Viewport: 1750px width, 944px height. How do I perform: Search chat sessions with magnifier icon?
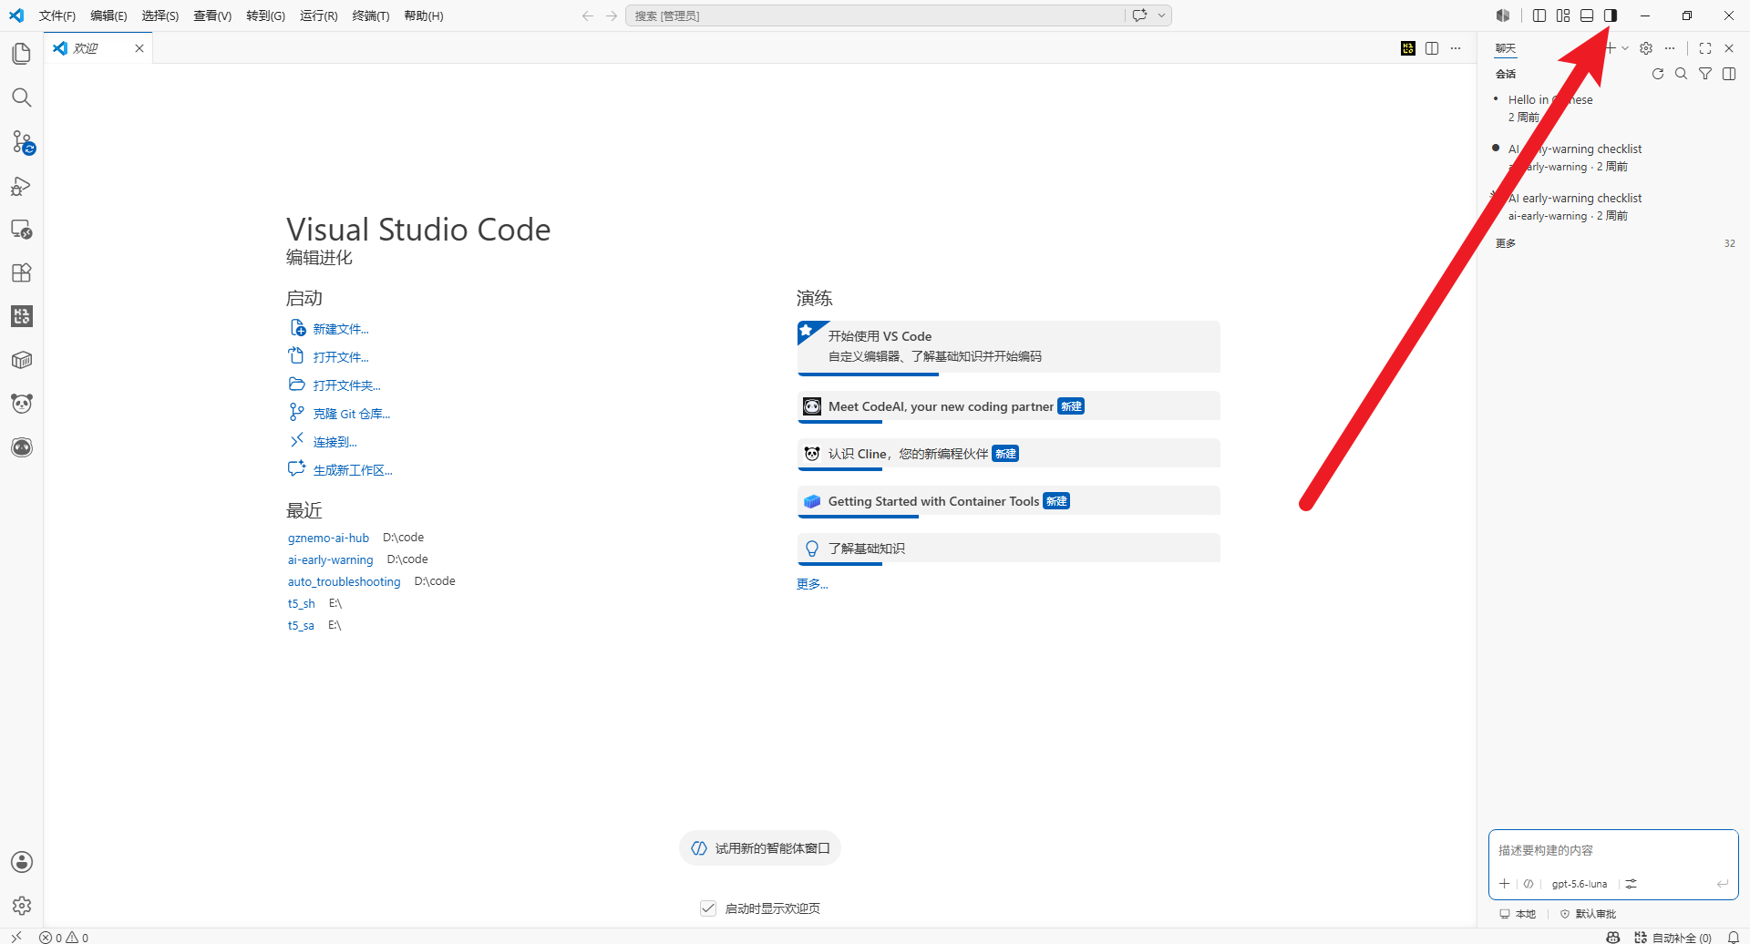tap(1682, 74)
